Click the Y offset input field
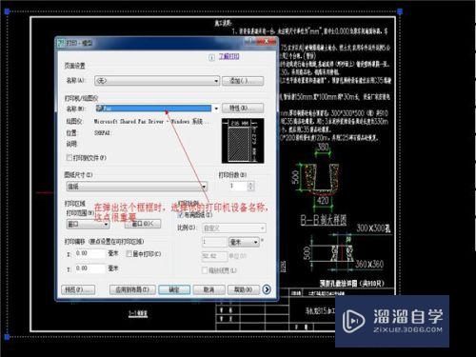Screen dimensions: 476x357 pyautogui.click(x=89, y=268)
